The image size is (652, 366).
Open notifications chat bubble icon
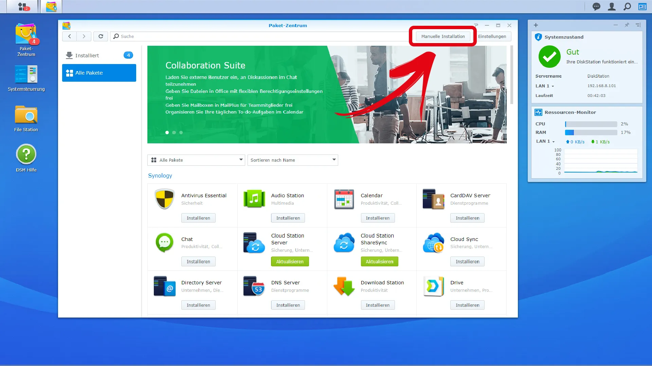[596, 6]
